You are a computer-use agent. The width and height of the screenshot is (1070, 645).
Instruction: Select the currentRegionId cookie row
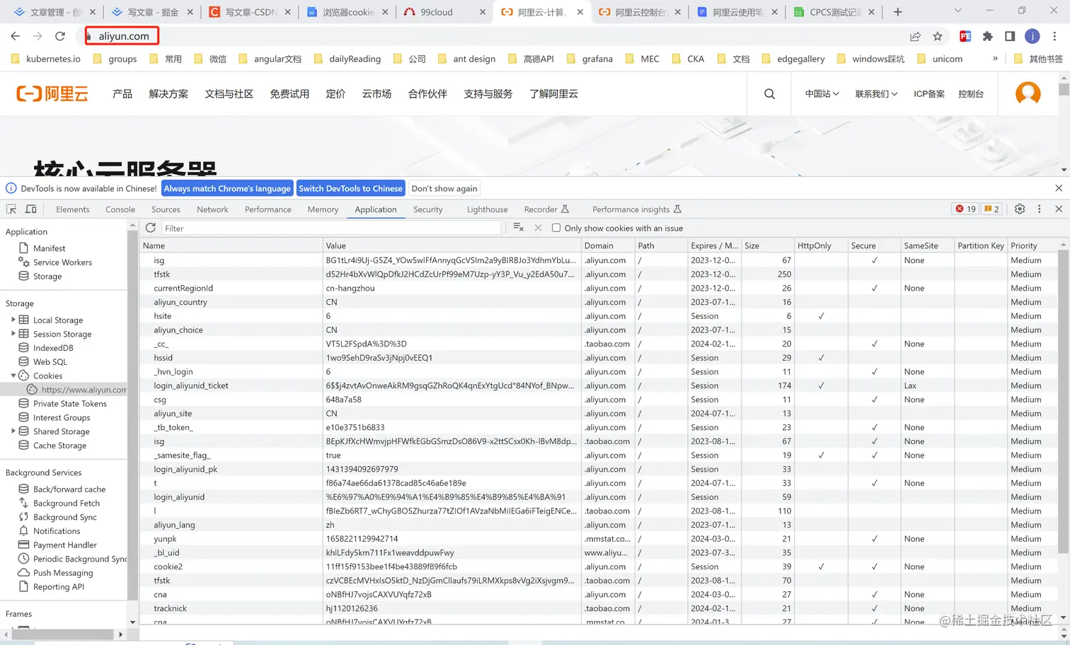(599, 288)
